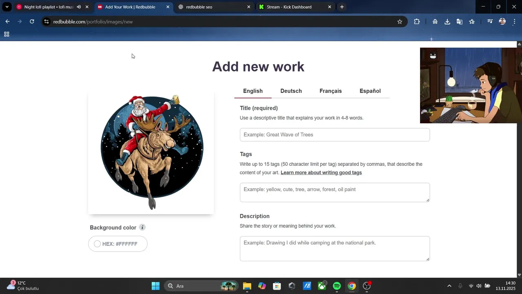
Task: Open Copilot from the taskbar
Action: (x=262, y=286)
